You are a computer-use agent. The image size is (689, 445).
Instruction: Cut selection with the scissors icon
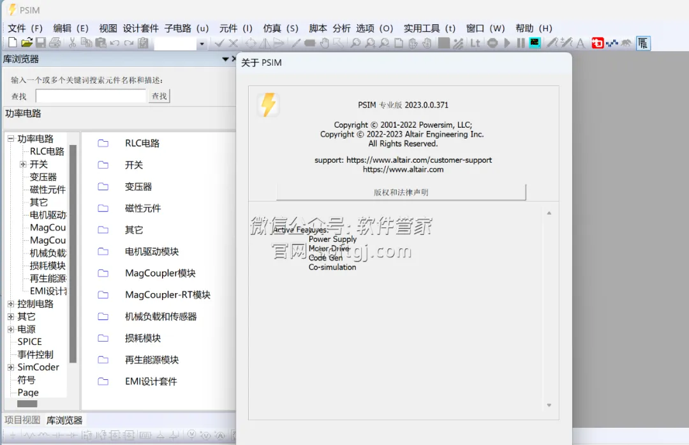[73, 43]
